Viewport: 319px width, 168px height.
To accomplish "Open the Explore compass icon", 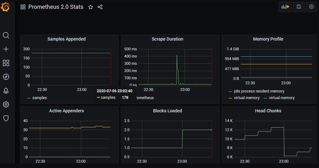I will (x=6, y=77).
